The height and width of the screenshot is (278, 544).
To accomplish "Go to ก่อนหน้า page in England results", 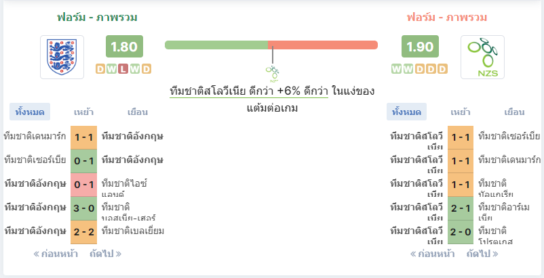I will tap(56, 254).
